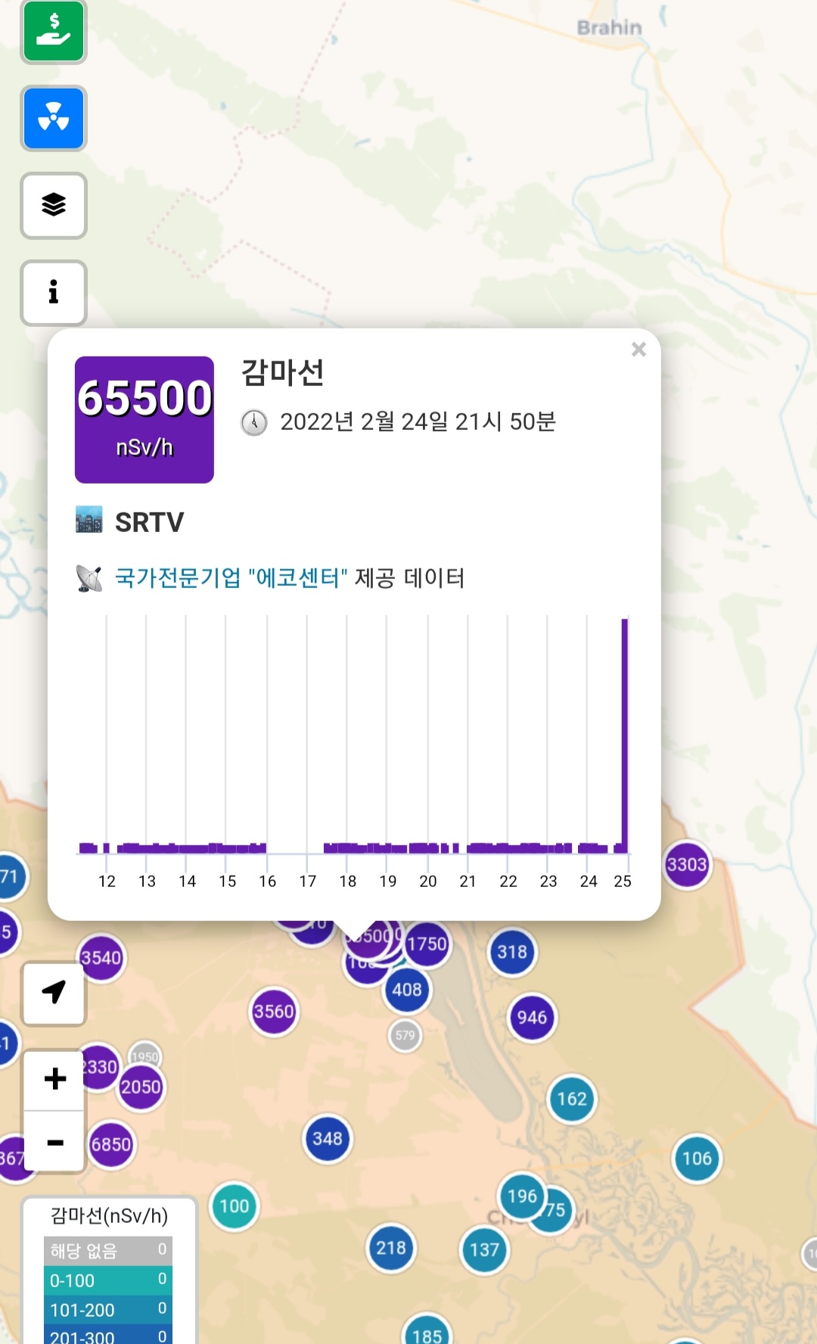817x1344 pixels.
Task: Tap the green donate hand-dollar icon
Action: click(53, 30)
